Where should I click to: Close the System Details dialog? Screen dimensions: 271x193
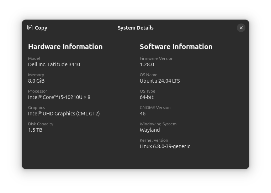241,28
